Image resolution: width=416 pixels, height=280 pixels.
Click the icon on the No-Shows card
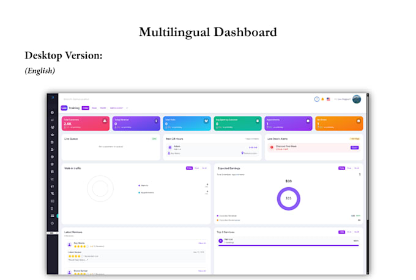pos(358,121)
